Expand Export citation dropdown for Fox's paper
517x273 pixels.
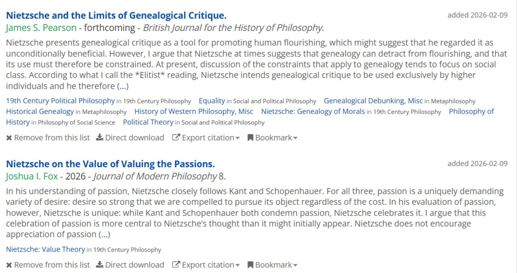click(238, 265)
